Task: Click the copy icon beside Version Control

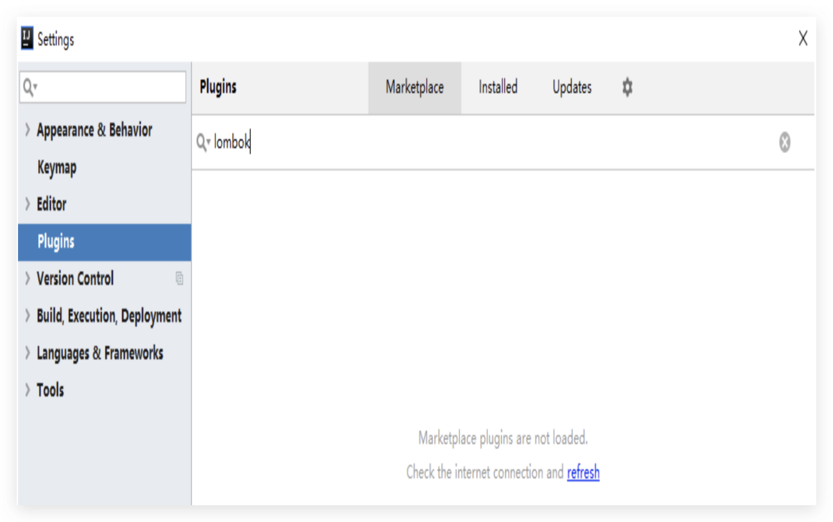Action: tap(179, 278)
